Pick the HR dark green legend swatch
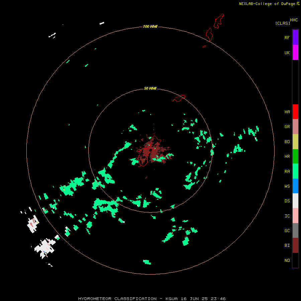301x301 pixels. 295,157
